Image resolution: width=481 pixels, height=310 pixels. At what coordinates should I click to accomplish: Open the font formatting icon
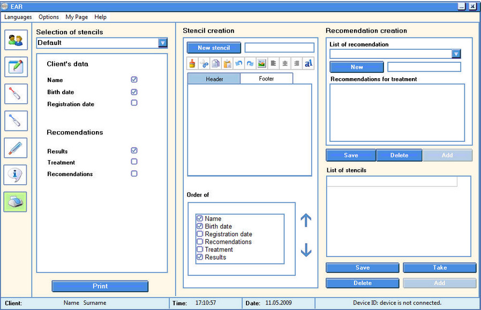click(308, 64)
